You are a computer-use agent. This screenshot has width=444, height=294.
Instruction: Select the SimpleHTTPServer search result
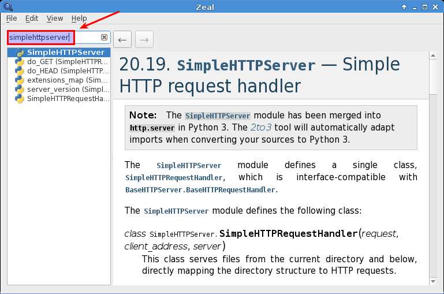(x=65, y=53)
